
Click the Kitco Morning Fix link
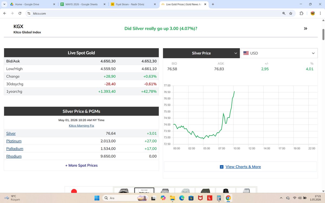[x=81, y=126]
